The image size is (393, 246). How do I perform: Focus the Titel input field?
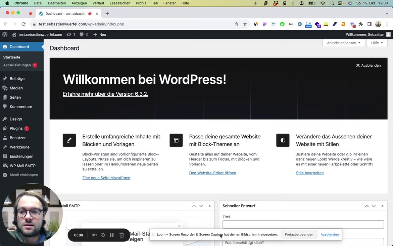(x=303, y=224)
